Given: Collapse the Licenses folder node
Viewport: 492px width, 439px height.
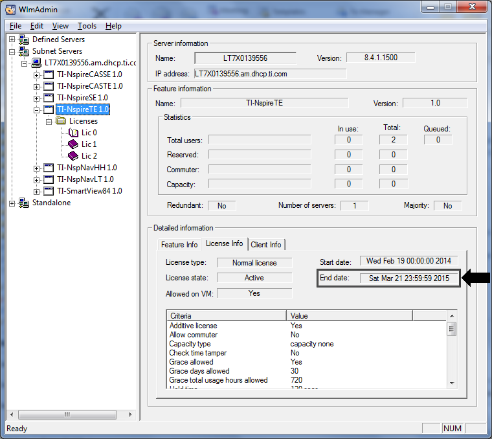Looking at the screenshot, I should pos(49,121).
